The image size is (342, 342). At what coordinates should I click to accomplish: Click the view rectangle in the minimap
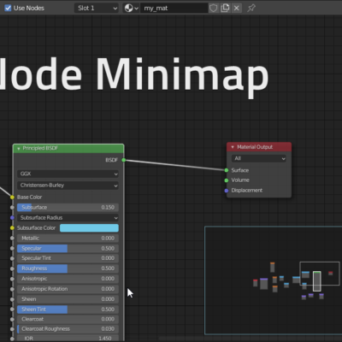pos(320,274)
